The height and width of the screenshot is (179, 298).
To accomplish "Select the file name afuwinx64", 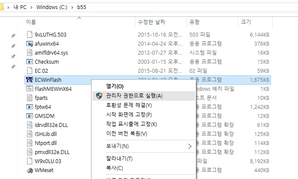I will click(47, 44).
